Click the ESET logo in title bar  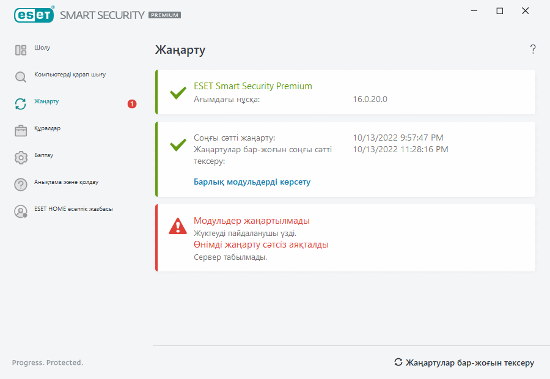pyautogui.click(x=34, y=15)
